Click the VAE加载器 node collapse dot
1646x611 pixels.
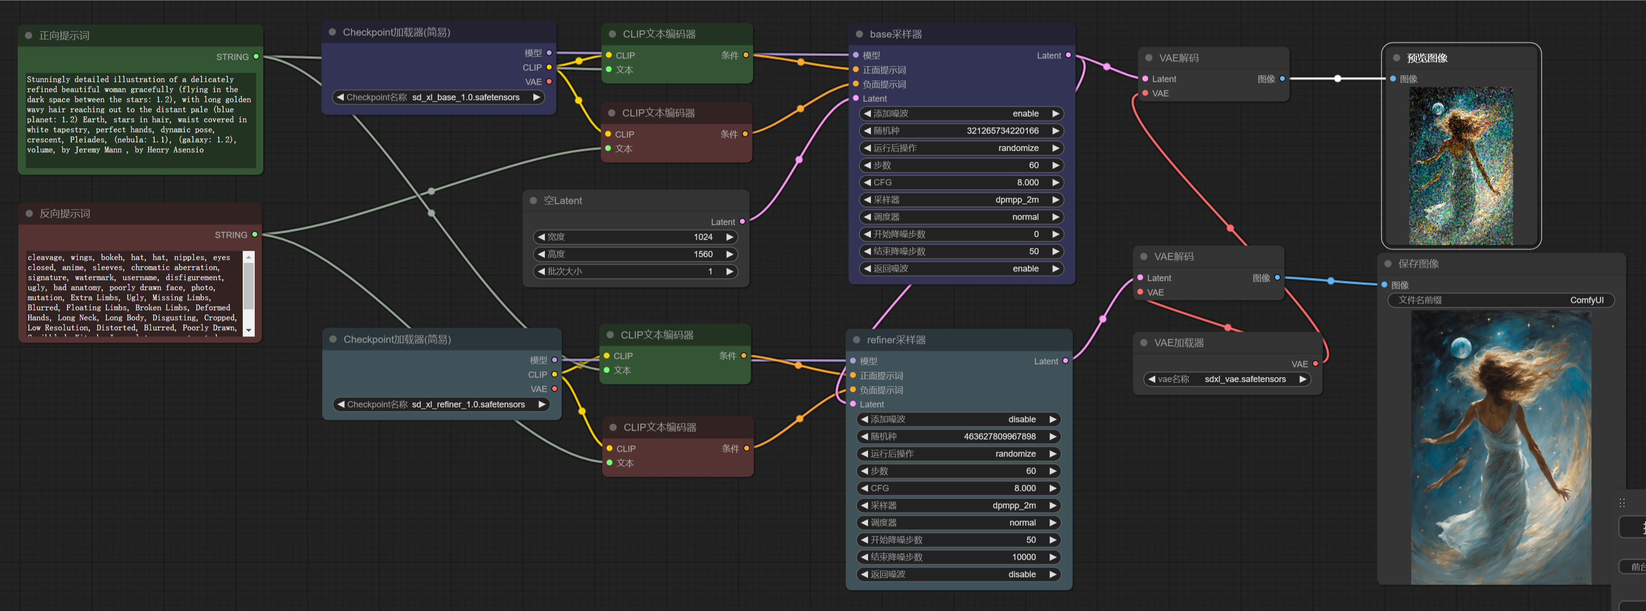click(x=1143, y=343)
